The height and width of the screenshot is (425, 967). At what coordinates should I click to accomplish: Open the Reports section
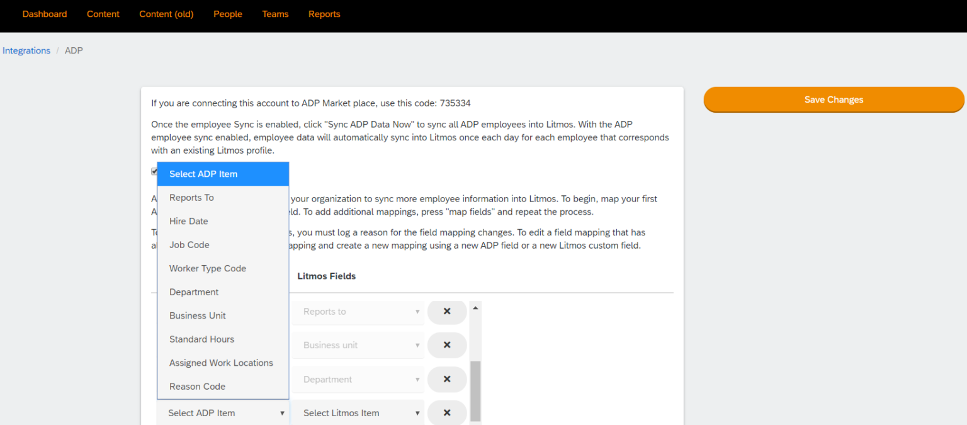coord(324,14)
